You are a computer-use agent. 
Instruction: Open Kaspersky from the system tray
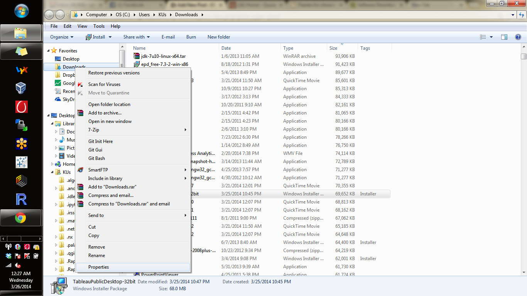[x=27, y=256]
